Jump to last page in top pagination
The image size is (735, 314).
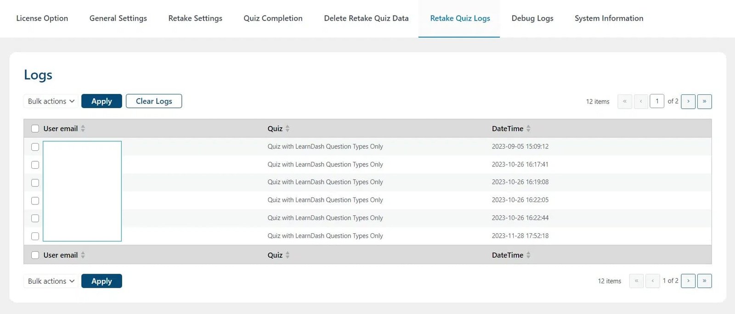pos(704,101)
